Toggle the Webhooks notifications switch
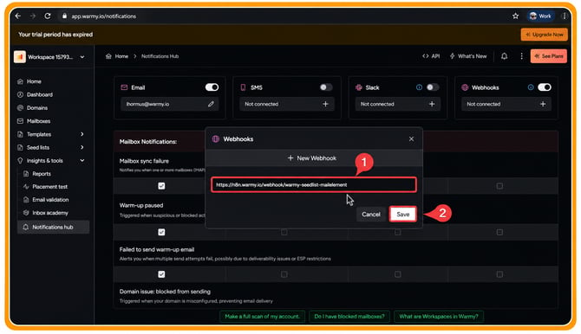 (545, 87)
